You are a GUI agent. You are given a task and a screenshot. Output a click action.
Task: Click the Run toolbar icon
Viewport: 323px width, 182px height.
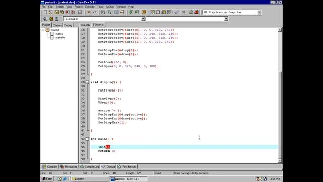click(158, 12)
